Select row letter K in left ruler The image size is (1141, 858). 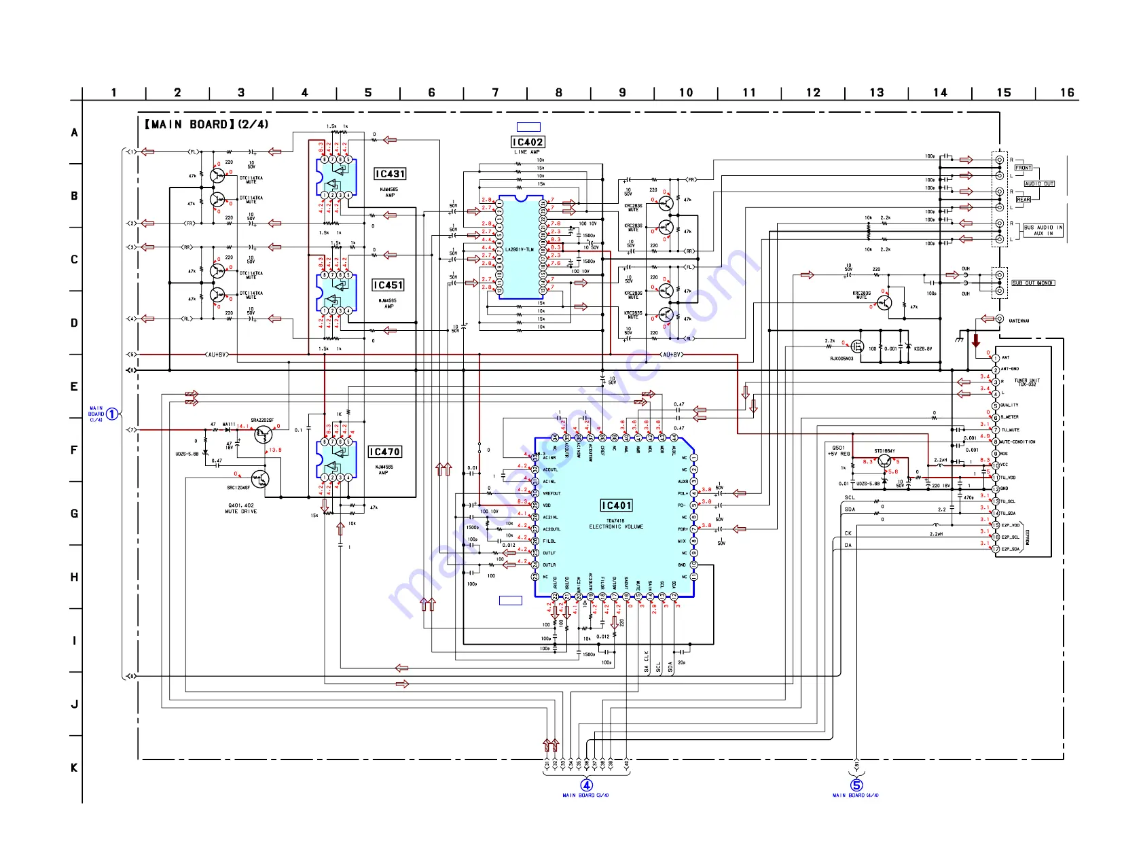(x=74, y=768)
